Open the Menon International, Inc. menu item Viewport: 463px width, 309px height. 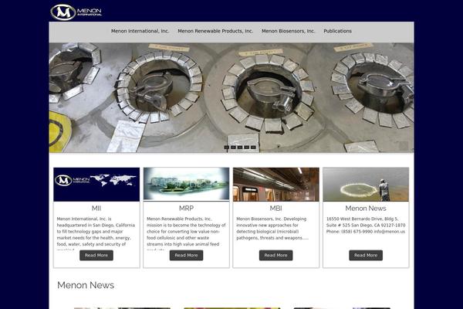(140, 31)
